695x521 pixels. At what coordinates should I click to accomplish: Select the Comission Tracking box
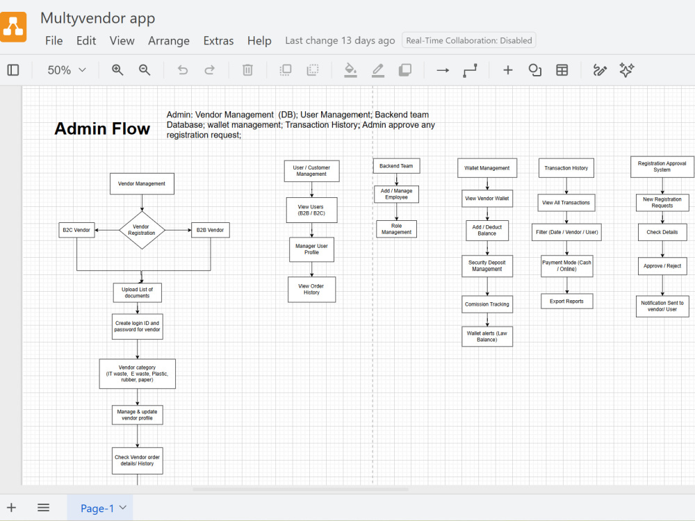tap(487, 304)
